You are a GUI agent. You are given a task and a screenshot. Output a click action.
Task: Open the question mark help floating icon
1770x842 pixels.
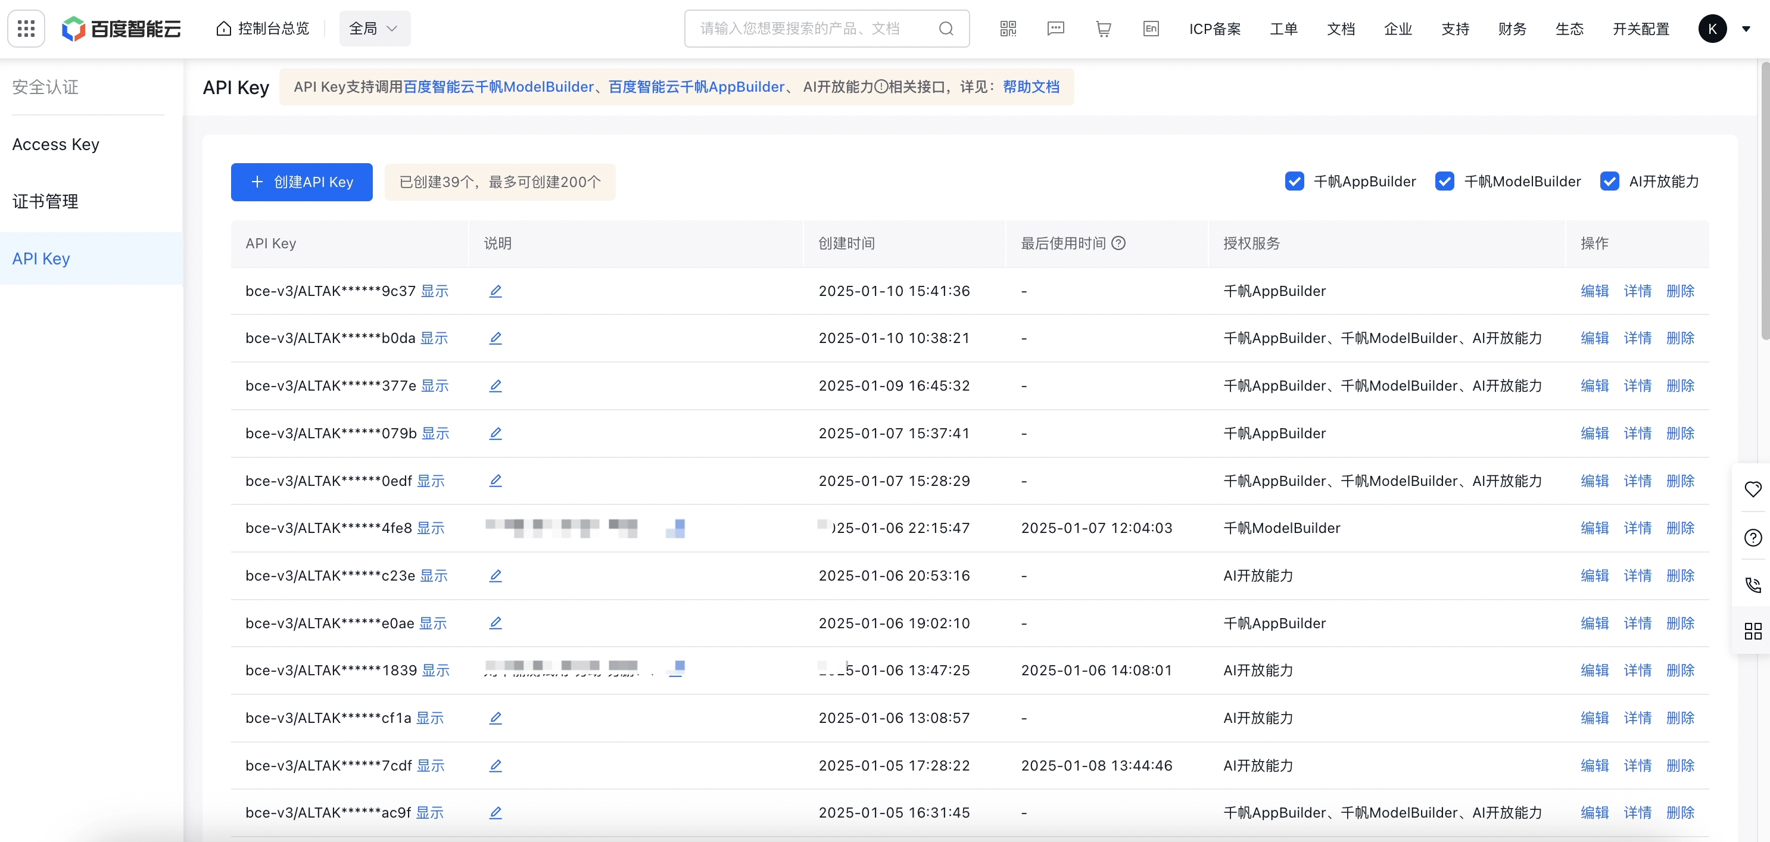pyautogui.click(x=1753, y=537)
